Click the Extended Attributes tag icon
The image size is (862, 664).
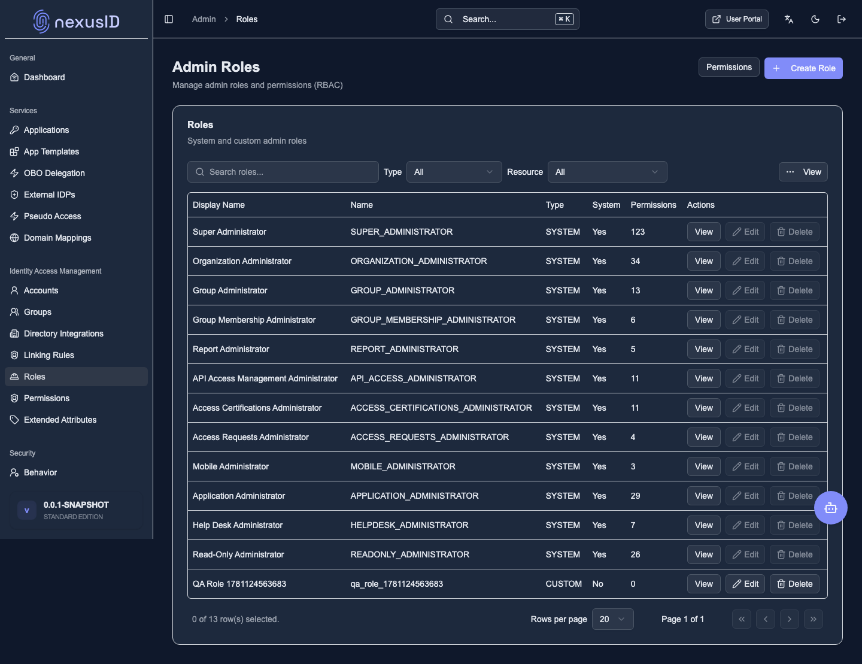[x=14, y=420]
